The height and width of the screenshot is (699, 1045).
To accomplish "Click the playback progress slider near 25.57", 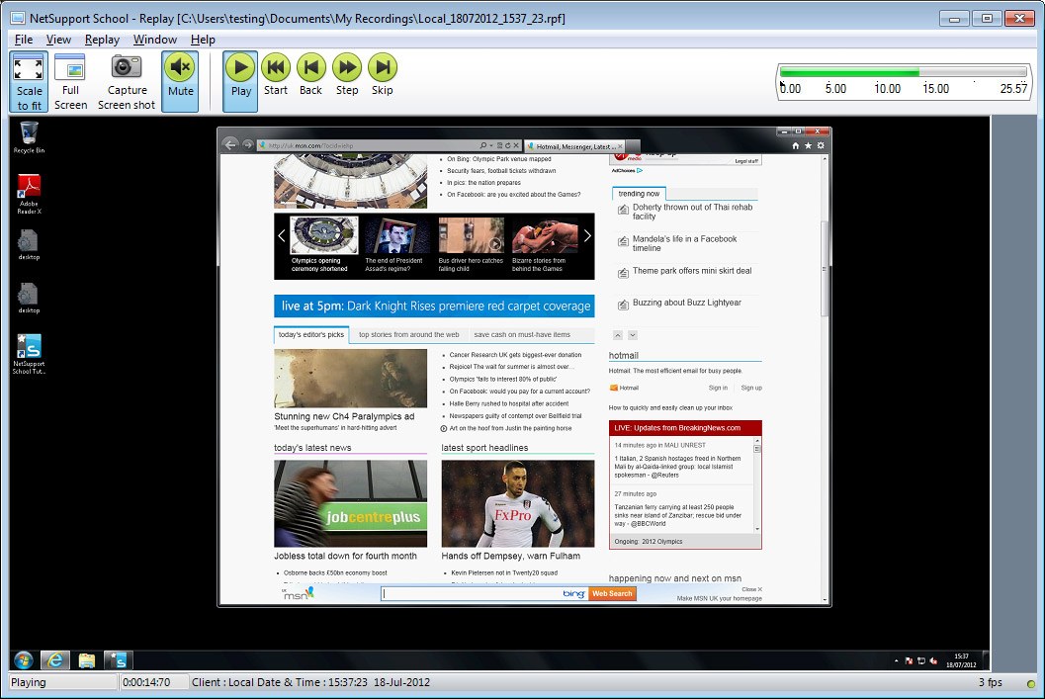I will 1018,71.
